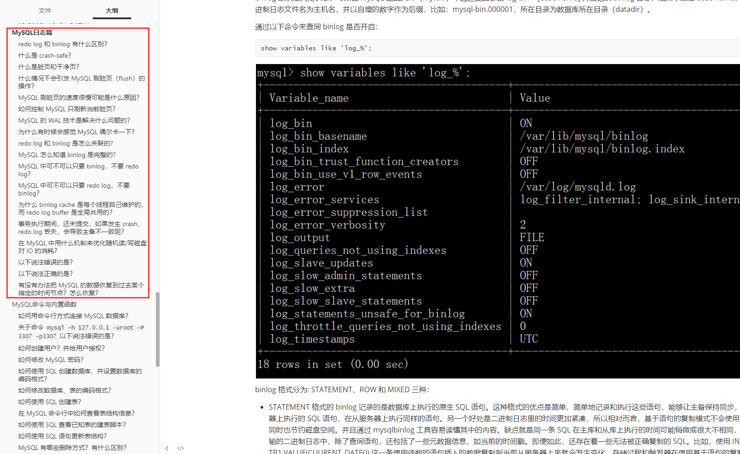Image resolution: width=740 pixels, height=454 pixels.
Task: Toggle source code mode icon
Action: 181,448
